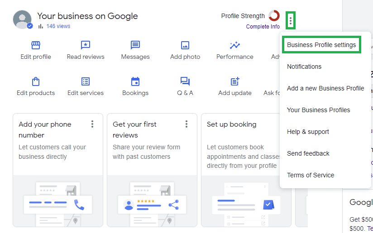The width and height of the screenshot is (373, 233).
Task: Open options on Get your first reviews card
Action: pos(186,124)
